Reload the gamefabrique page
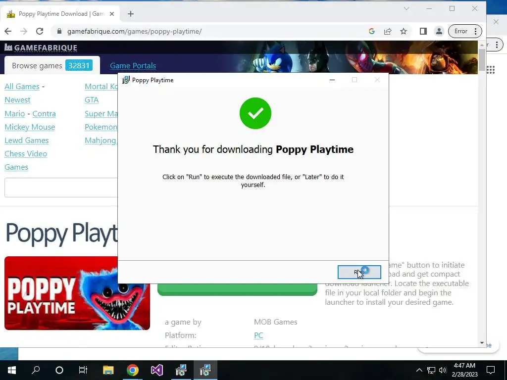The image size is (507, 380). pyautogui.click(x=40, y=31)
